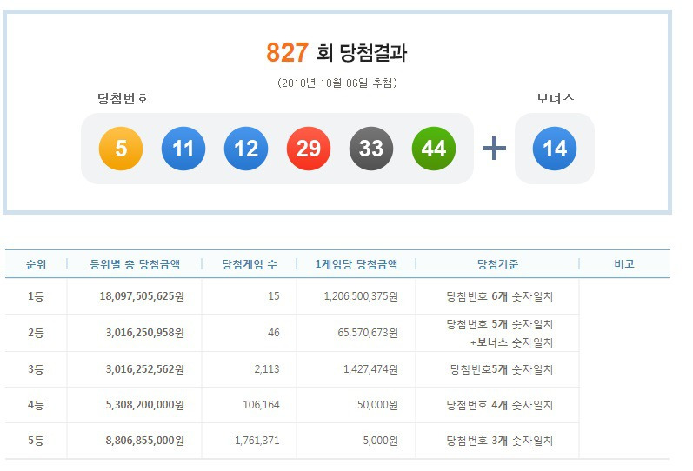693x471 pixels.
Task: Click the 당첨기준 column header
Action: pyautogui.click(x=497, y=264)
